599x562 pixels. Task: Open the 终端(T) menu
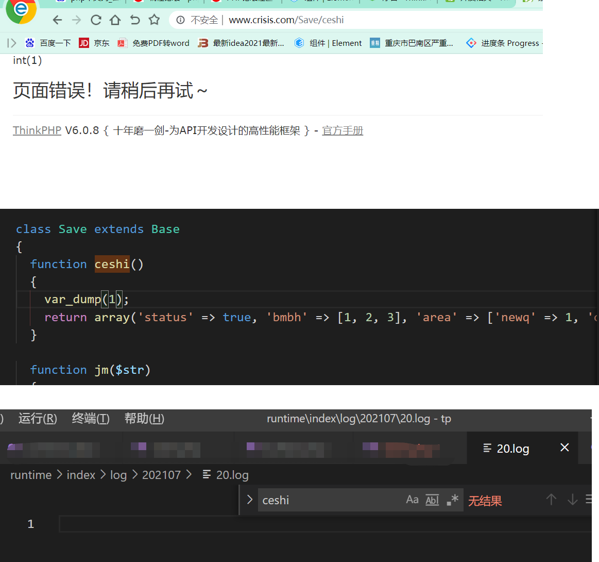(x=90, y=419)
